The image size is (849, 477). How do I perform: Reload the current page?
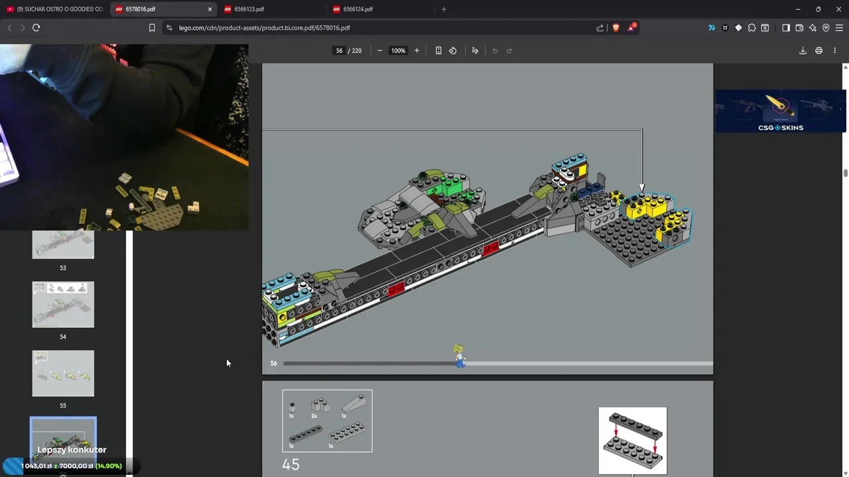coord(36,28)
